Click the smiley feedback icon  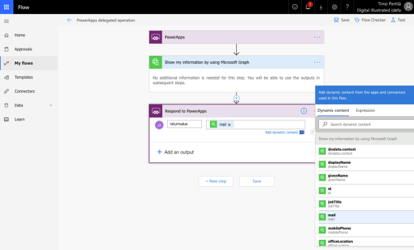click(x=295, y=7)
